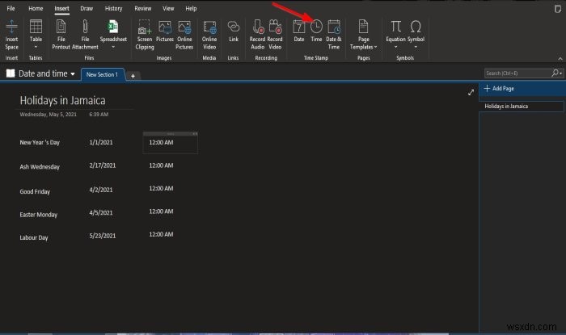This screenshot has height=335, width=566.
Task: Click the Ash Wednesday text
Action: (40, 167)
